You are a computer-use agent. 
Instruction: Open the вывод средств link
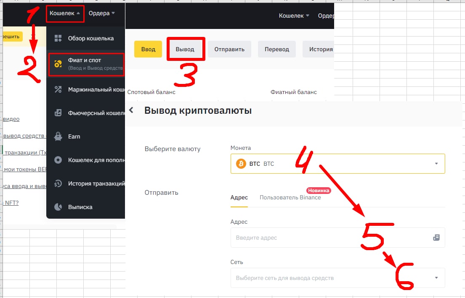(24, 136)
